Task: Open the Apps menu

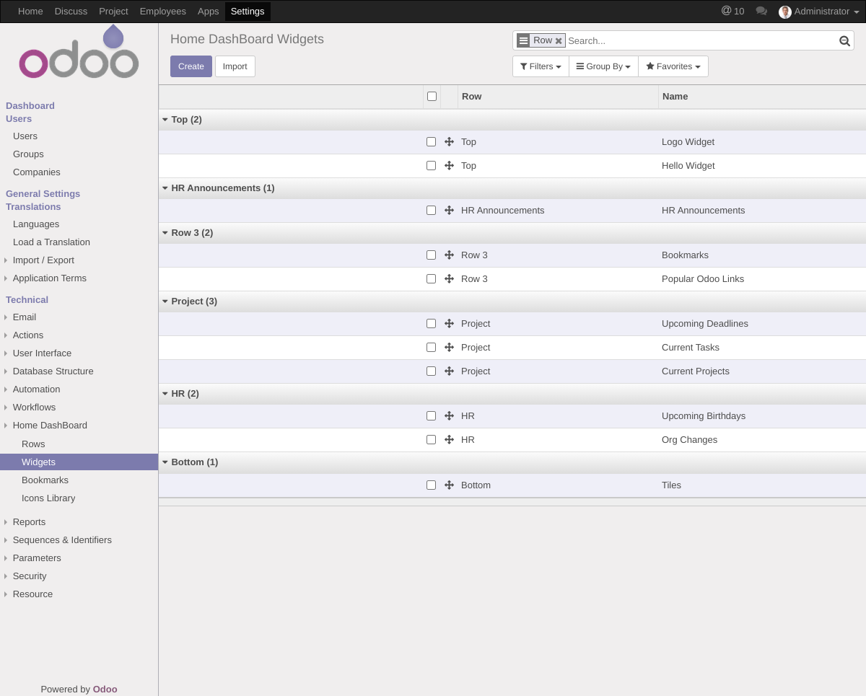Action: pyautogui.click(x=208, y=11)
